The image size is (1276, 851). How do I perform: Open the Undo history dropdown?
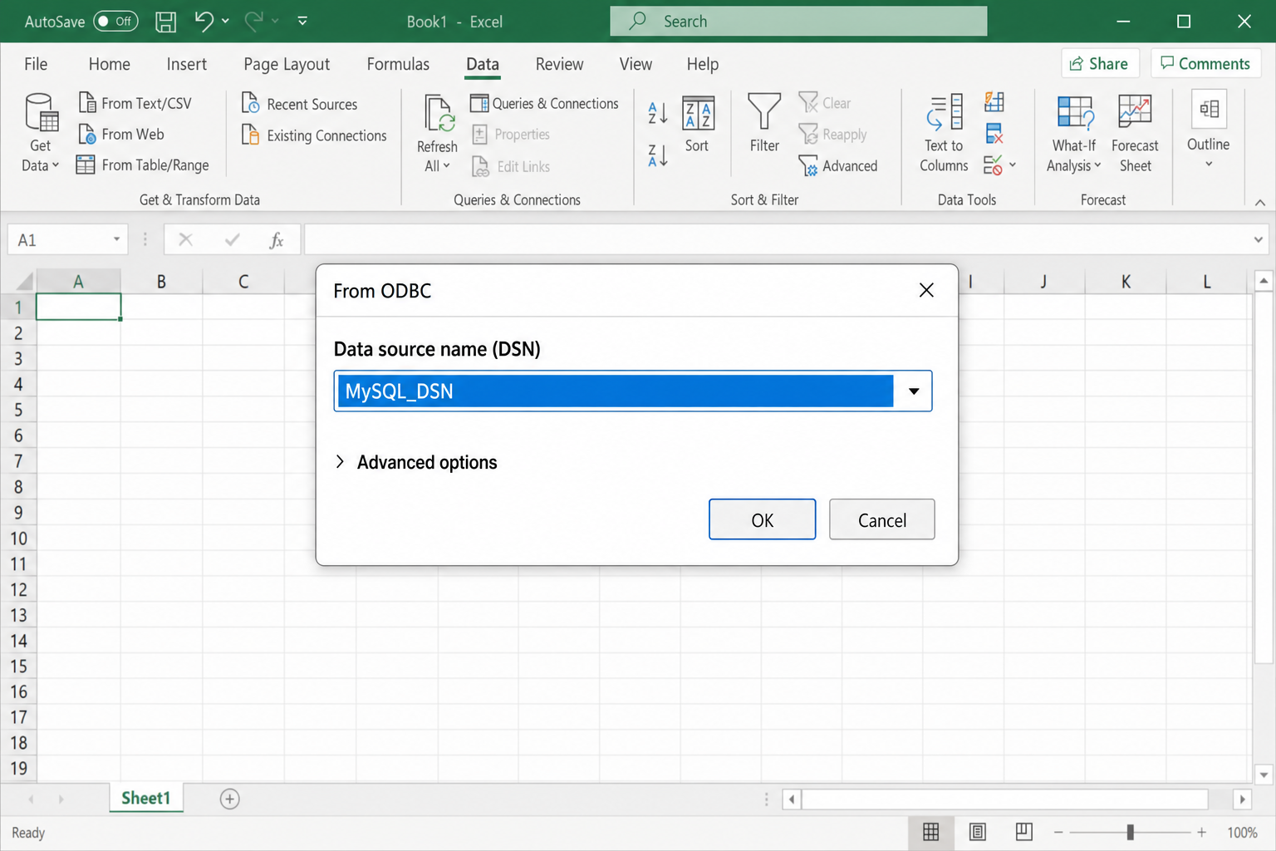tap(225, 21)
